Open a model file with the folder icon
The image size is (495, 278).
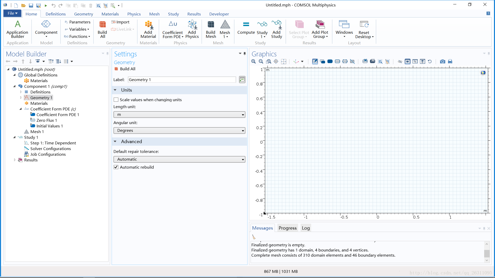pyautogui.click(x=23, y=5)
